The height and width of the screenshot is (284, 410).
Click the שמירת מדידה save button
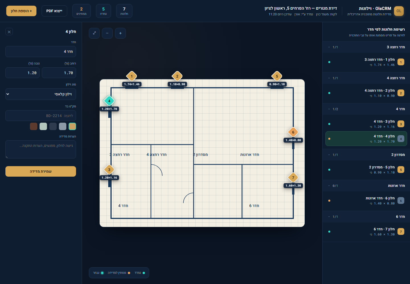(x=41, y=172)
